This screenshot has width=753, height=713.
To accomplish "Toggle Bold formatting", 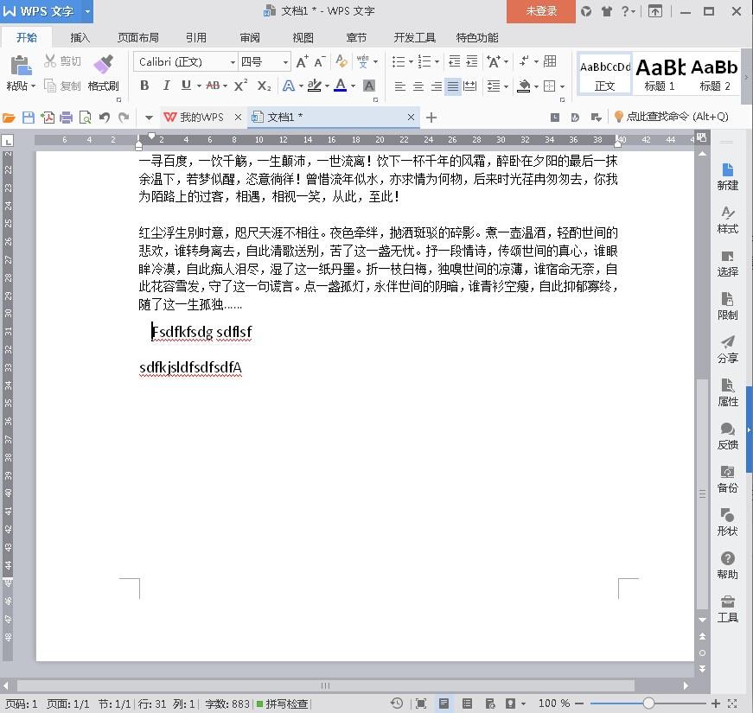I will pyautogui.click(x=144, y=86).
